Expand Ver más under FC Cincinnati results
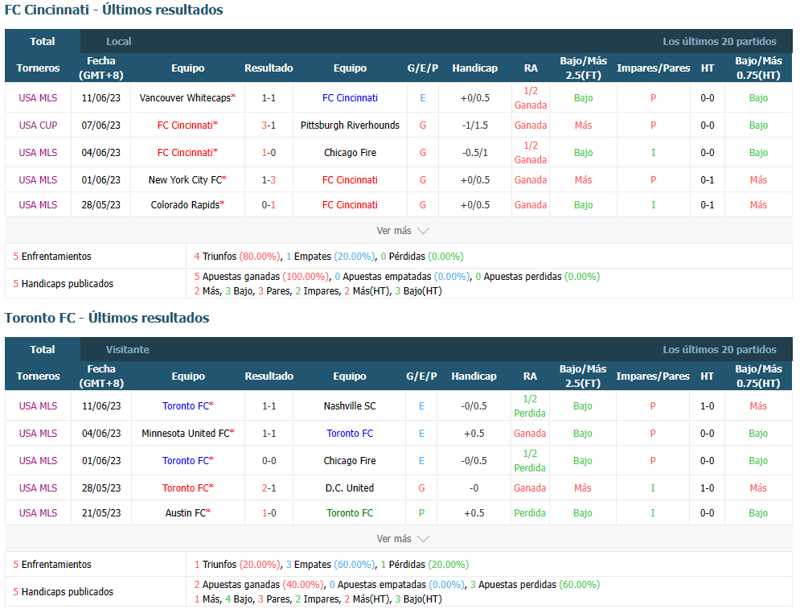Viewport: 800px width, 613px height. 403,231
